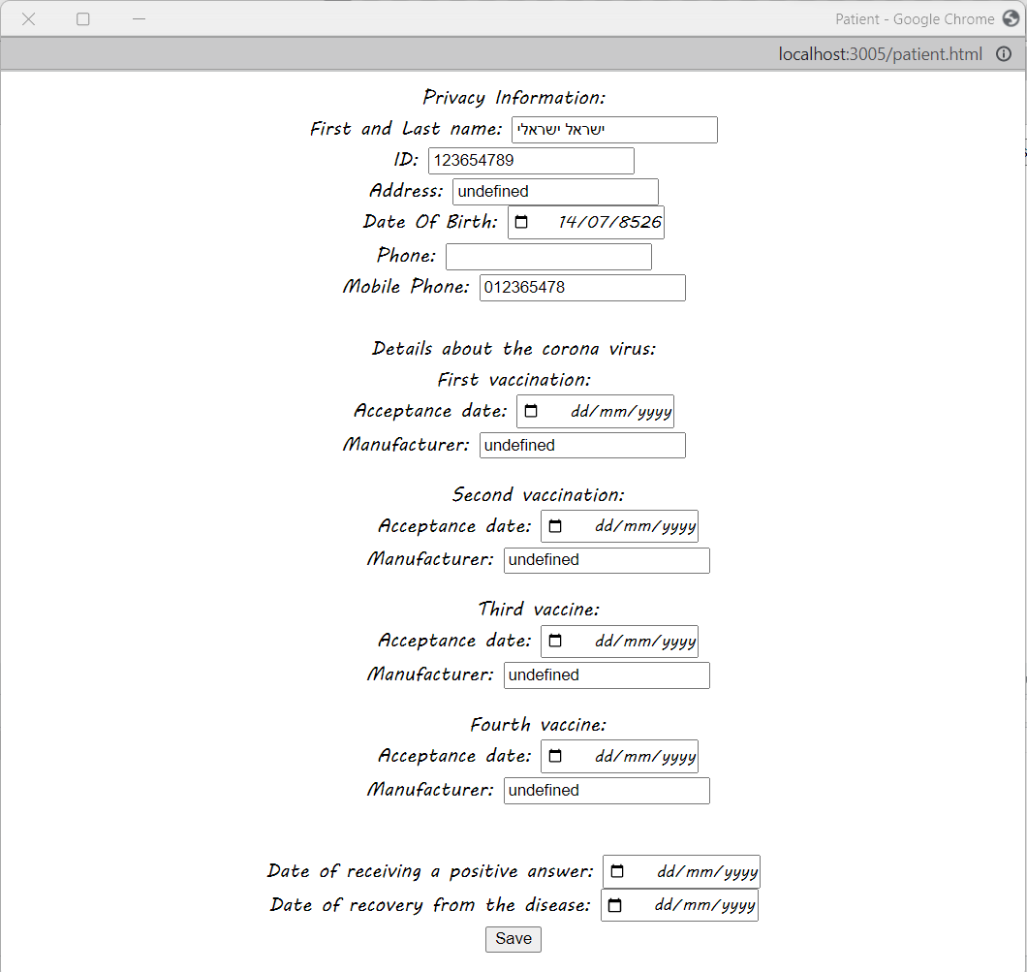Click positive answer date dd/mm/yyyy text
Viewport: 1027px width, 972px height.
coord(707,872)
